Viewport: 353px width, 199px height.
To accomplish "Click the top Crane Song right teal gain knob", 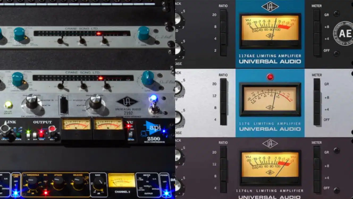I will [x=144, y=34].
